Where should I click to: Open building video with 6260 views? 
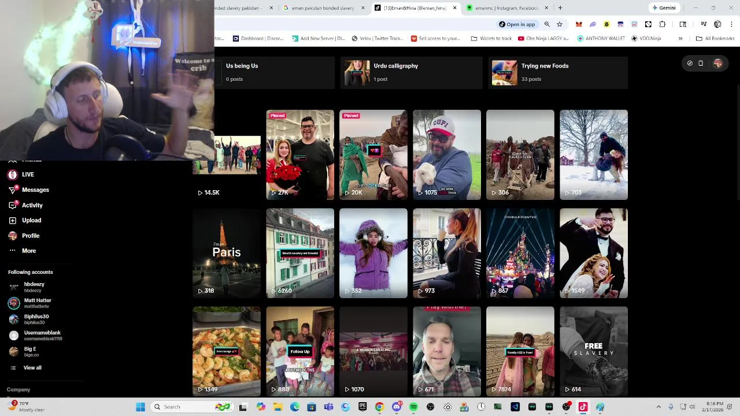[x=300, y=253]
